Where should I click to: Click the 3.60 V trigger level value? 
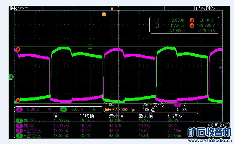[x=182, y=110]
